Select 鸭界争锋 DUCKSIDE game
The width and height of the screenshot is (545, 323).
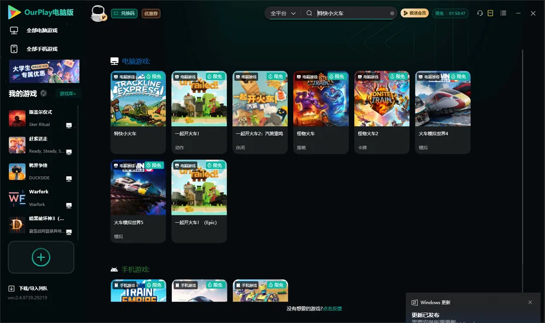tap(40, 171)
